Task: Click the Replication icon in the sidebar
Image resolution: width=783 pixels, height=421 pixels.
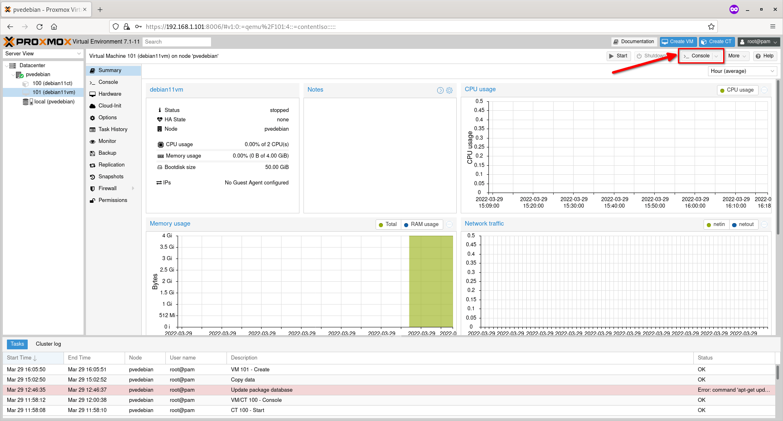Action: click(x=92, y=165)
